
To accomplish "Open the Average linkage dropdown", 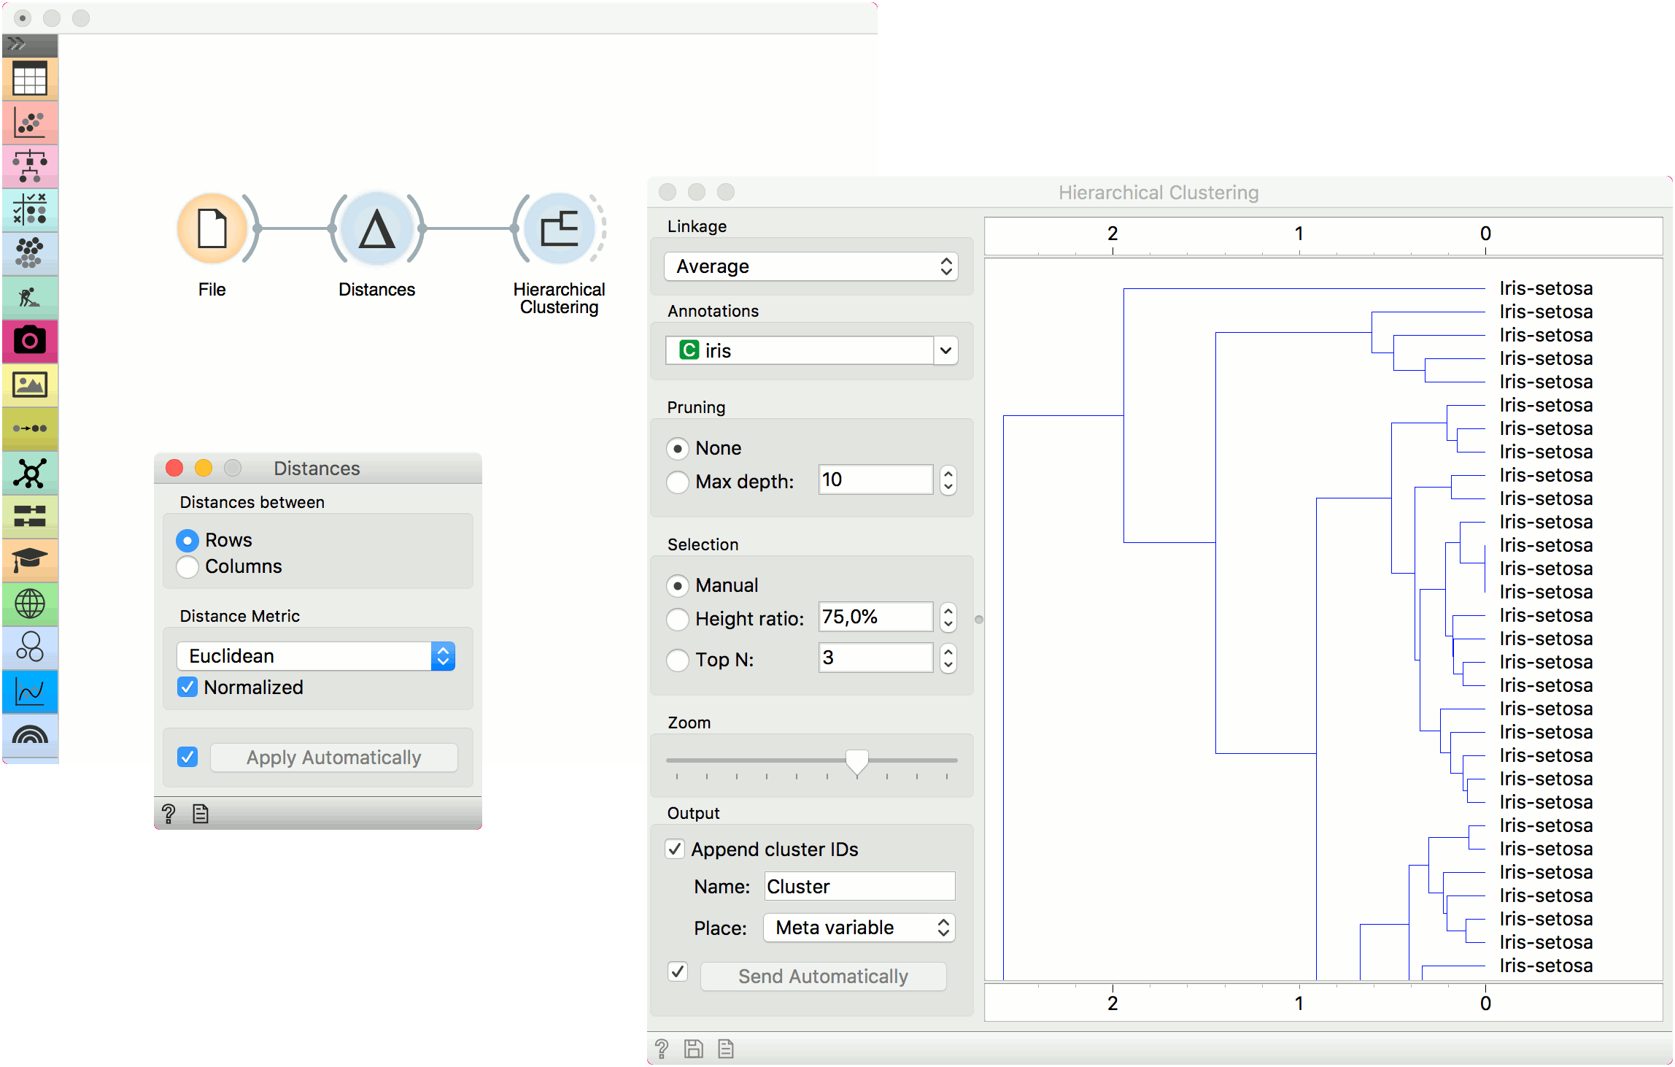I will [x=811, y=266].
